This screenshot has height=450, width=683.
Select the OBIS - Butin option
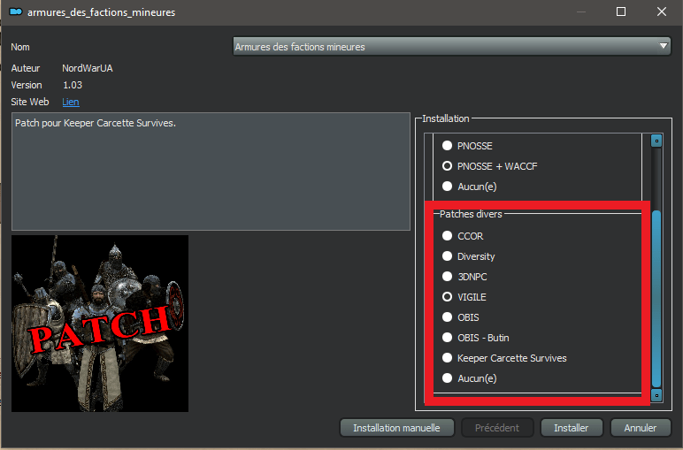pyautogui.click(x=448, y=338)
